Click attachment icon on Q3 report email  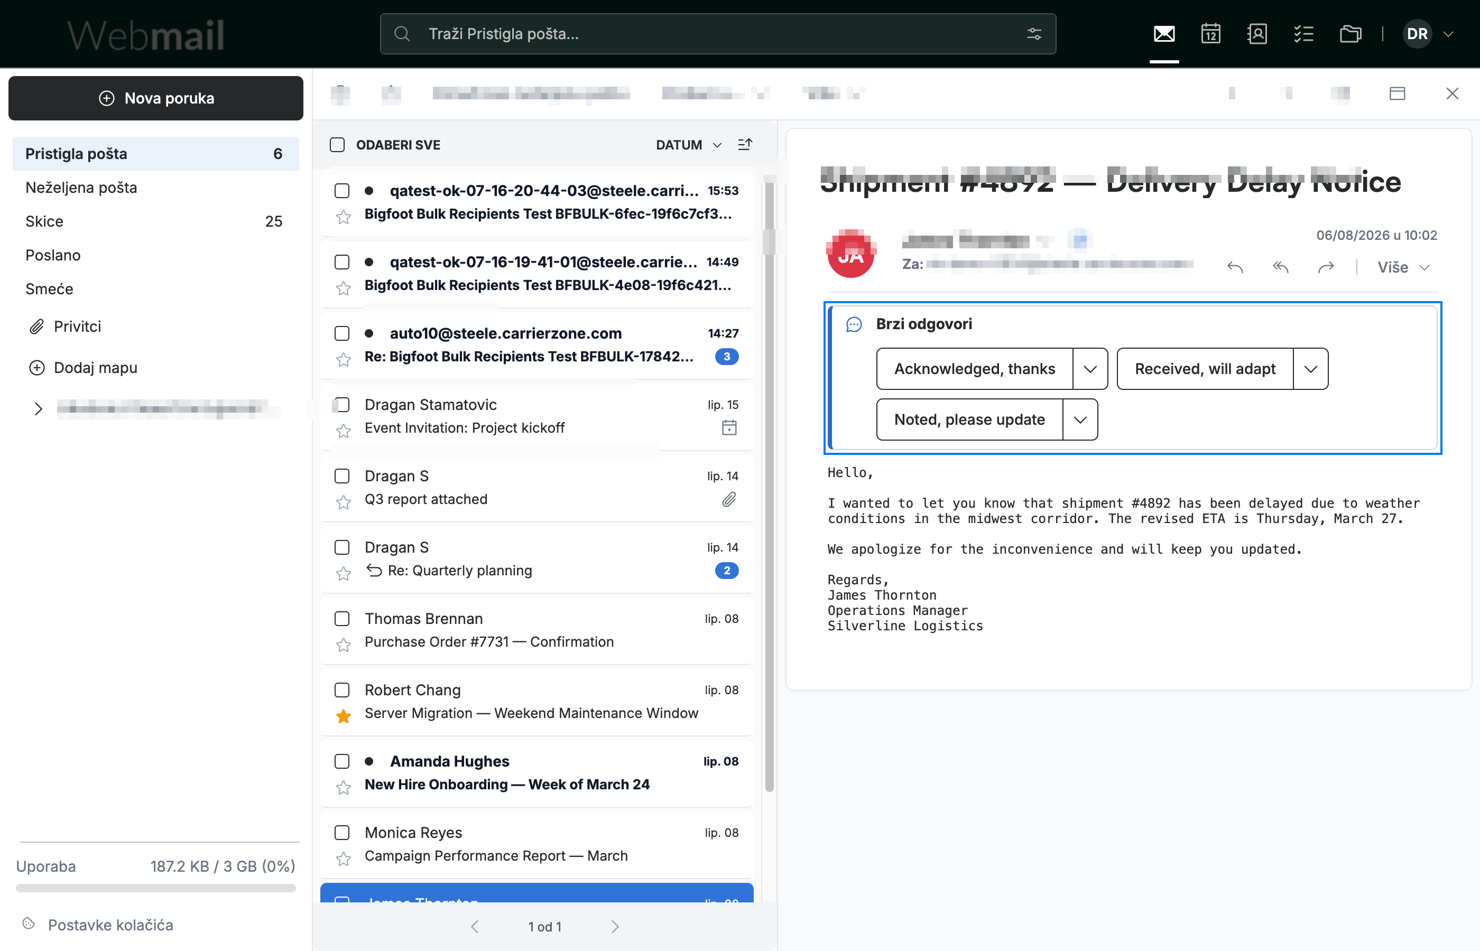(729, 499)
